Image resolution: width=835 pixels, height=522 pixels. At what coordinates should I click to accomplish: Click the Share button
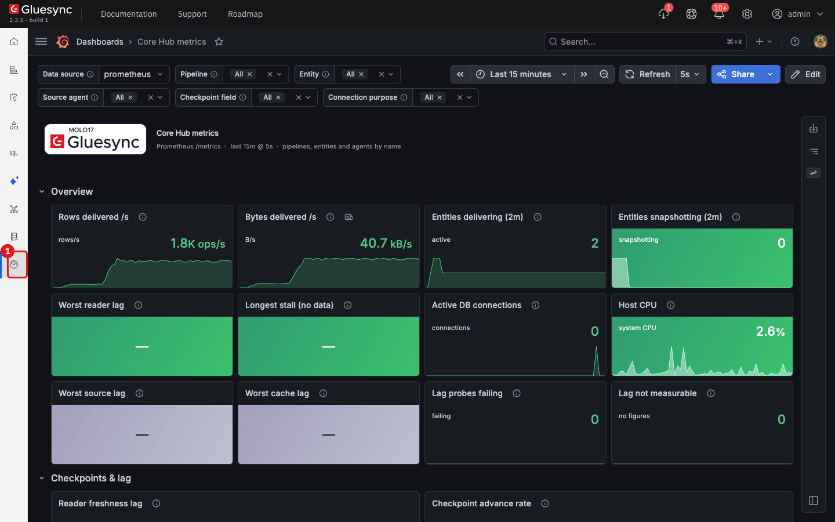point(736,74)
